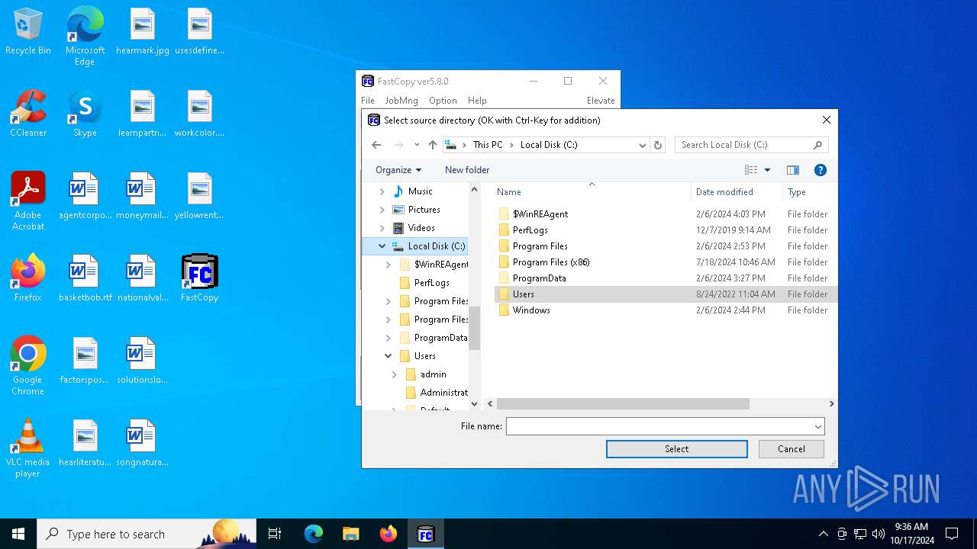Collapse the Local Disk (C:) tree node
This screenshot has height=549, width=977.
point(382,246)
